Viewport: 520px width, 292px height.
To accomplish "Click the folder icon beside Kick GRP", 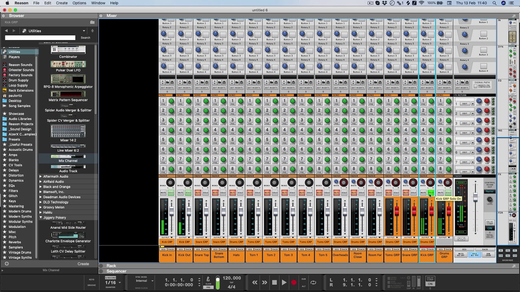I will point(92,22).
